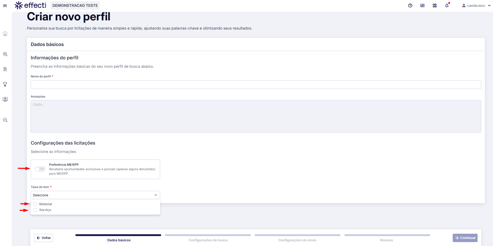Open the trophy icon in the sidebar

[5, 84]
